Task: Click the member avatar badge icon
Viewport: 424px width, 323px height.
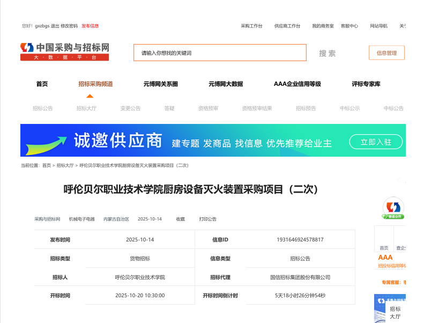Action: pos(393,208)
